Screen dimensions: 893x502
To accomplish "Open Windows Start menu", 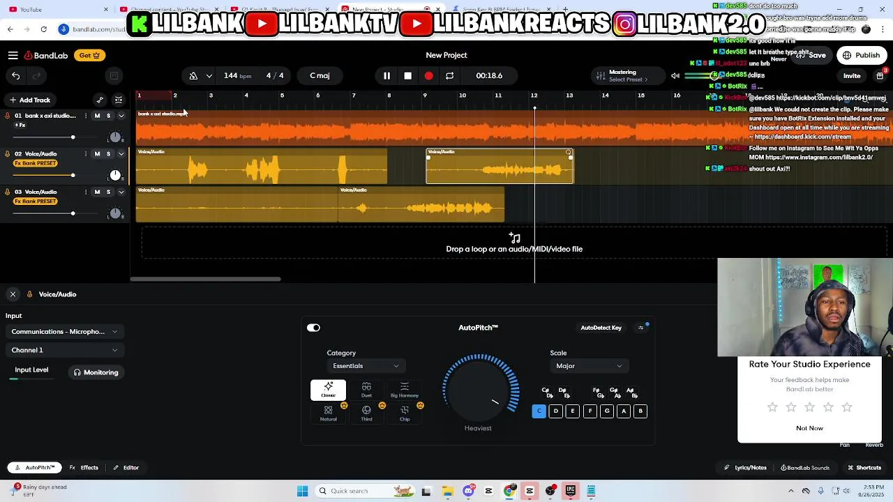I will point(302,491).
